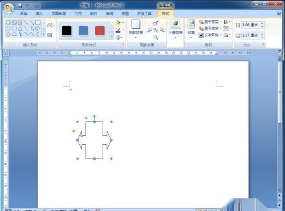Pick the quad arrow callout shape in gallery

(x=8, y=22)
